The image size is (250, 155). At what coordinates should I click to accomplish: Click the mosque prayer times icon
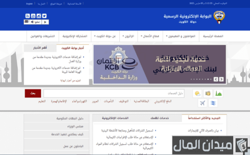tap(218, 93)
